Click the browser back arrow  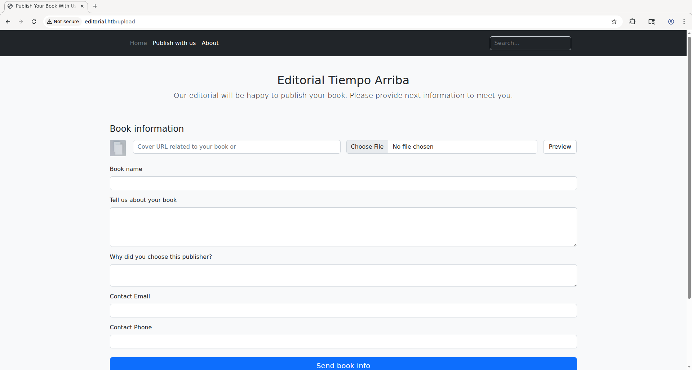(8, 22)
